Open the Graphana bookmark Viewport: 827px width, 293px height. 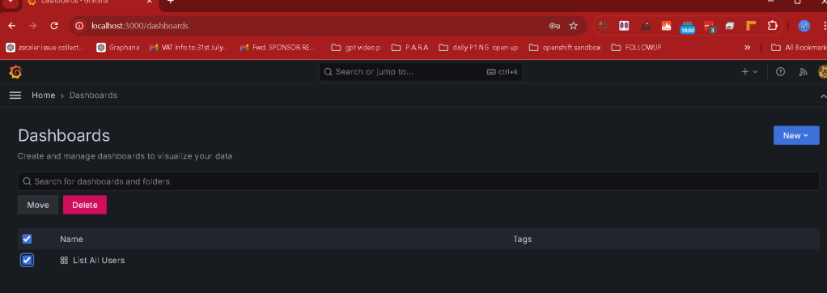pyautogui.click(x=118, y=48)
